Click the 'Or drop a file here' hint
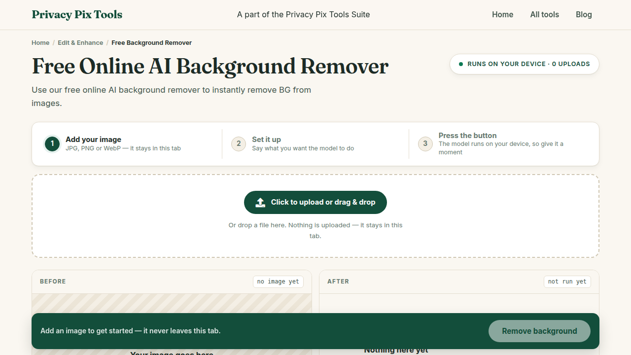631x355 pixels. pos(315,230)
